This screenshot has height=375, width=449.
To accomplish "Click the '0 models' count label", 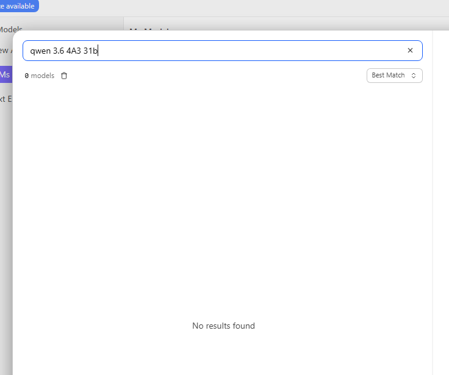I will point(39,76).
